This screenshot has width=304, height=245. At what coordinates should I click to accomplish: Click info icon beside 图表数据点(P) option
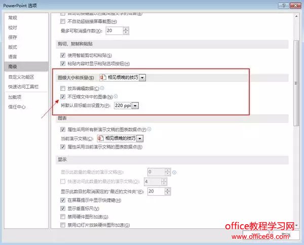coord(149,129)
